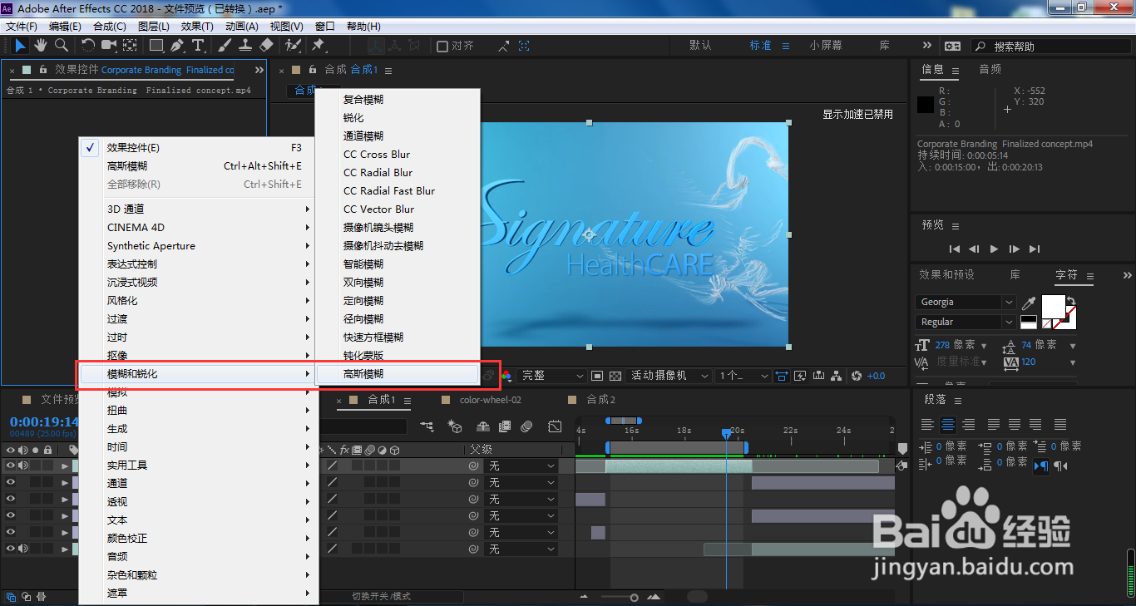The image size is (1136, 606).
Task: Switch to 小屏幕 workspace
Action: click(x=826, y=46)
